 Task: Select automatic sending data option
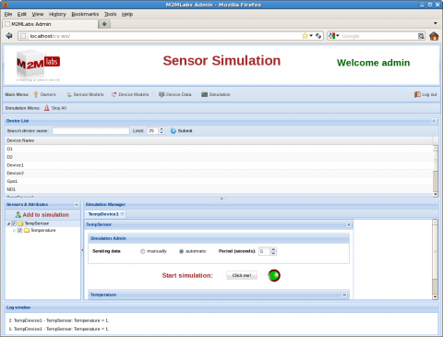pos(181,251)
